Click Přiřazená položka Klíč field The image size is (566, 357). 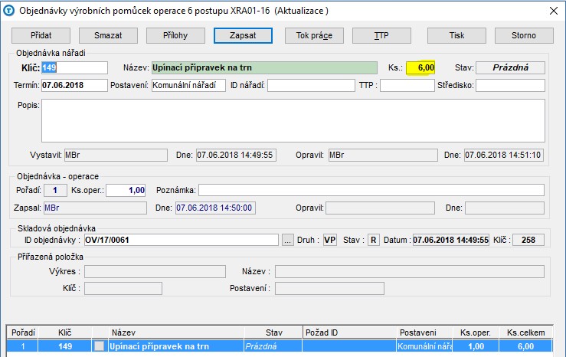pos(123,288)
